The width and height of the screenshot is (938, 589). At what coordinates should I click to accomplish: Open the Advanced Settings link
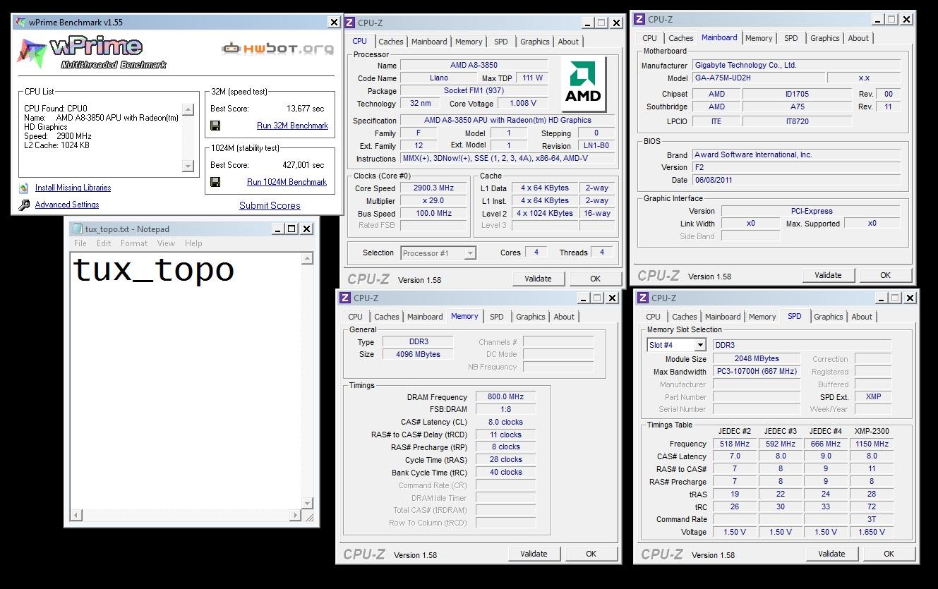click(x=67, y=205)
